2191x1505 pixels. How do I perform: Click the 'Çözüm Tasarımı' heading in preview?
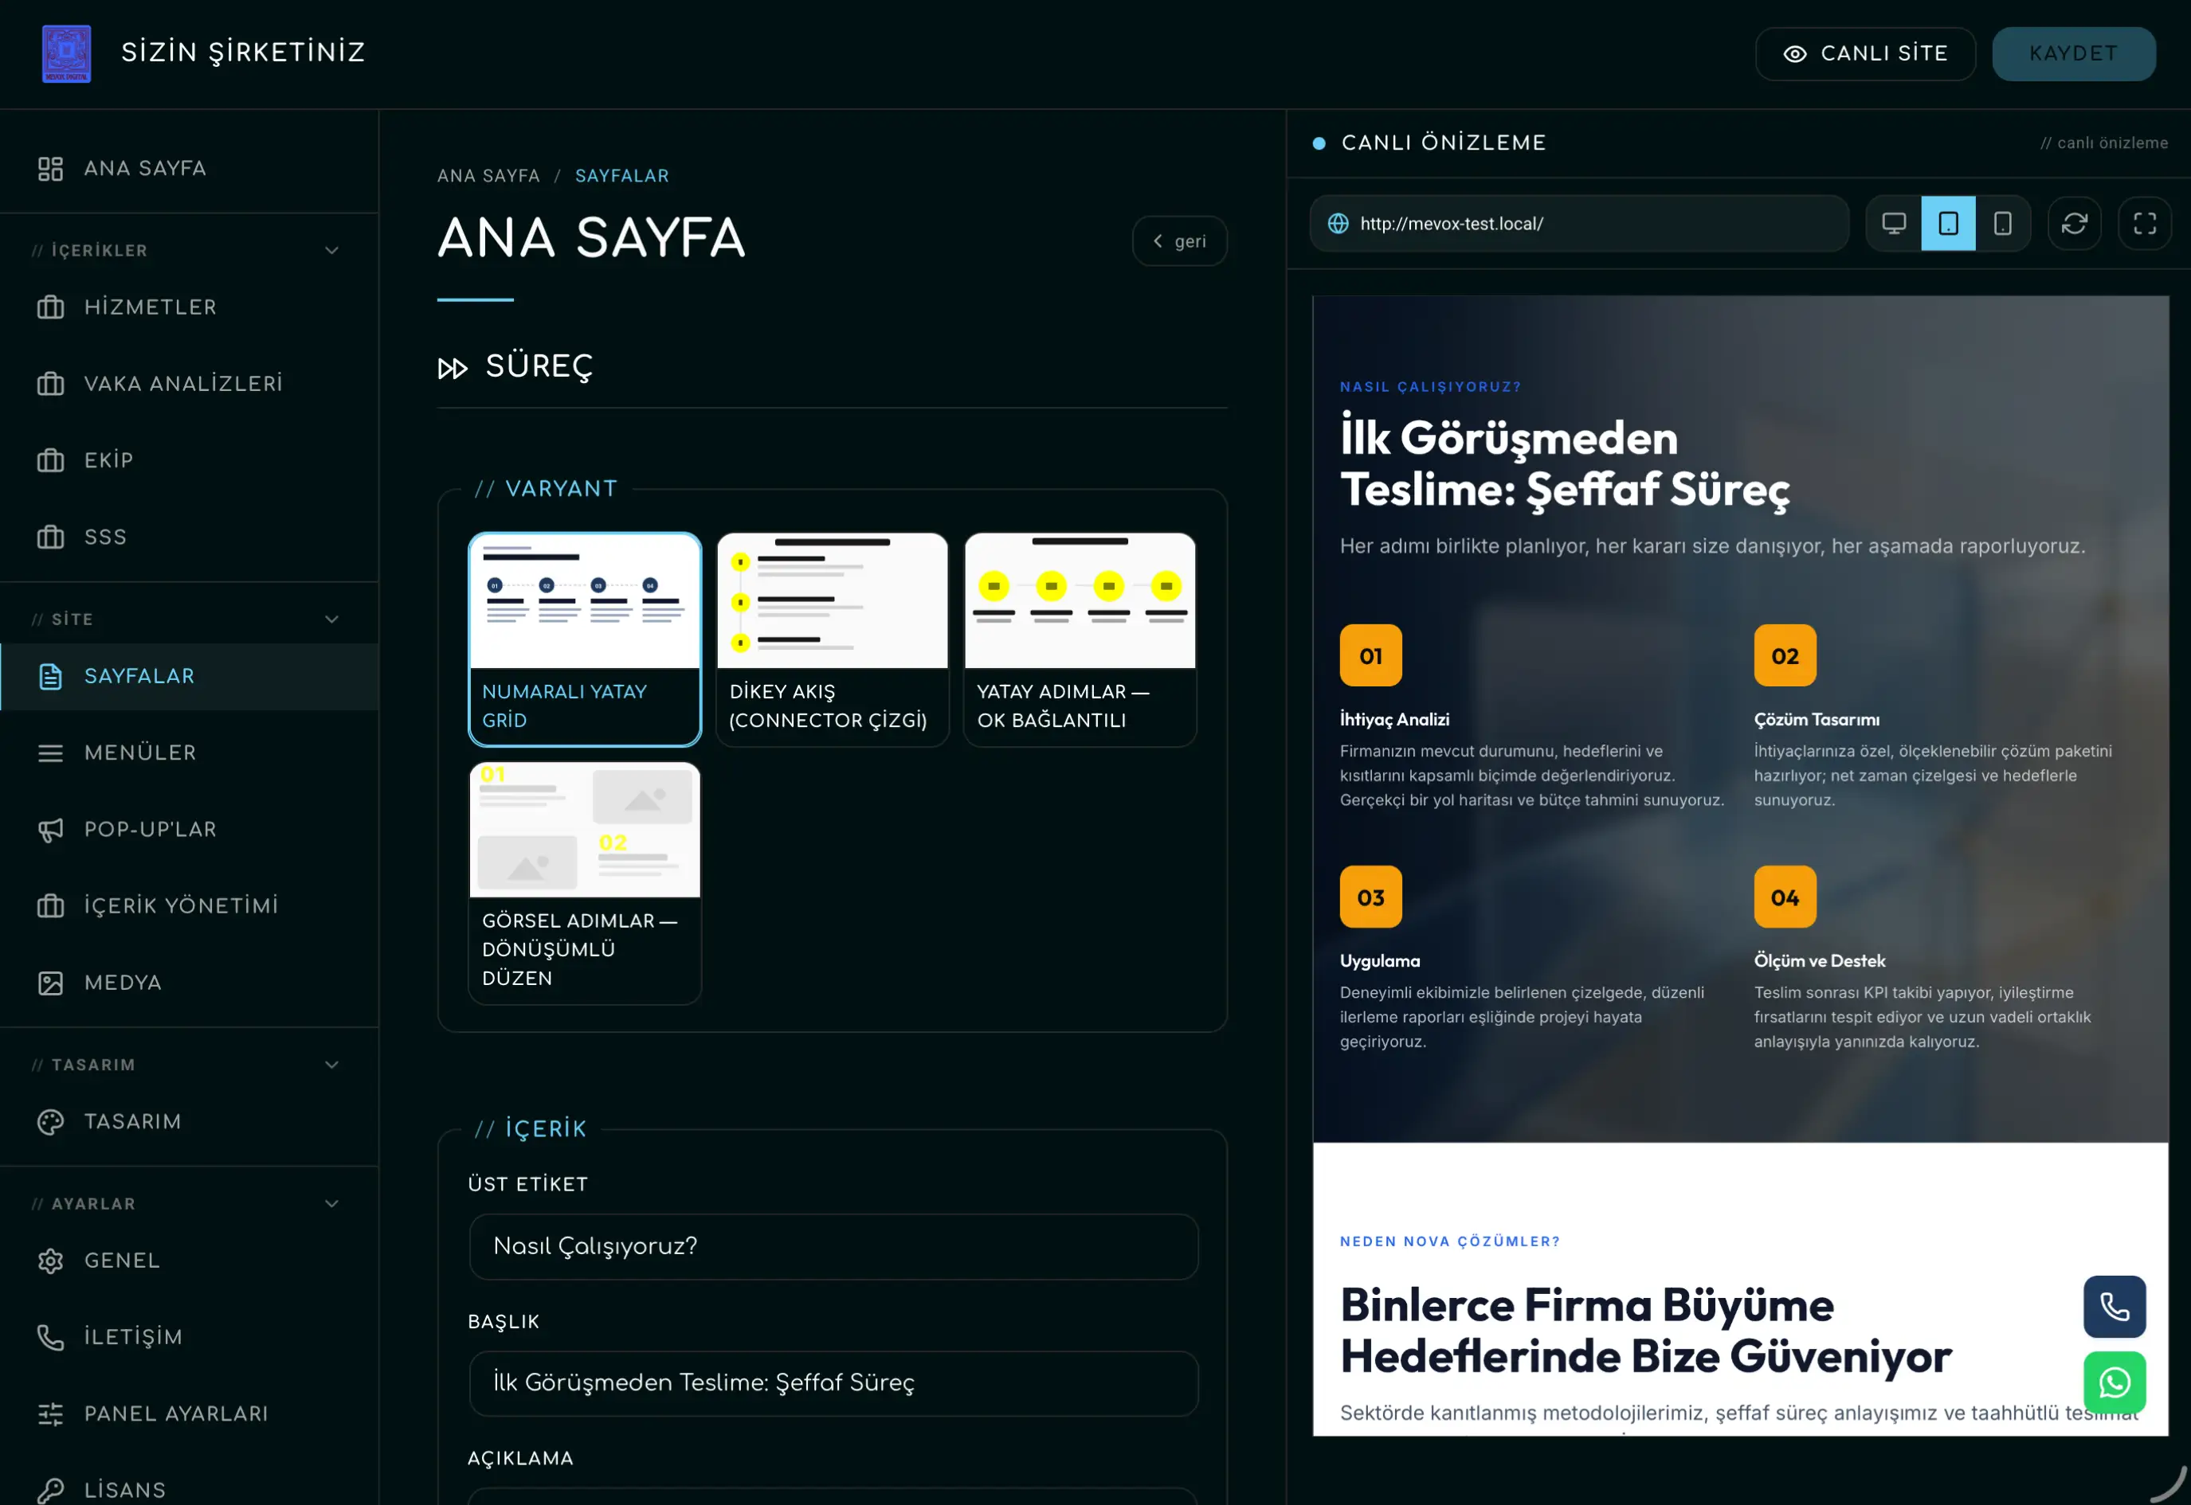pos(1817,720)
